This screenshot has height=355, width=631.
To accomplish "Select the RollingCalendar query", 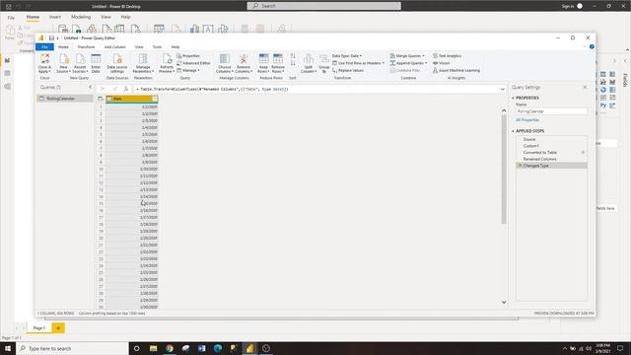I will point(65,99).
